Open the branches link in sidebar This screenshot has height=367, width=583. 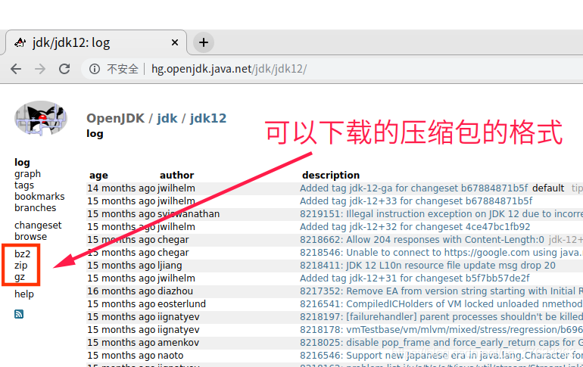pyautogui.click(x=36, y=207)
